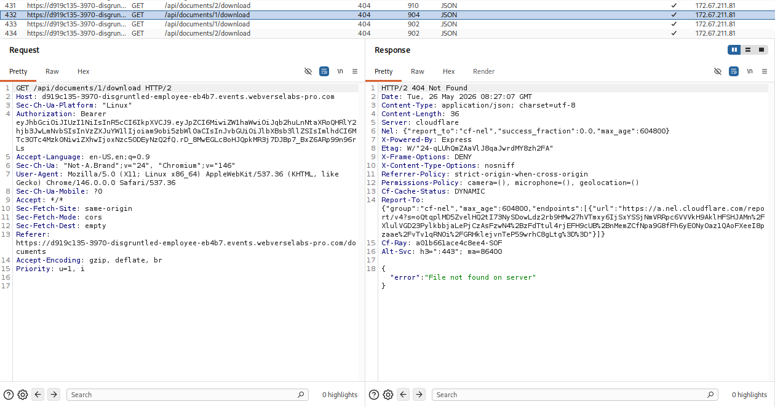This screenshot has height=407, width=775.
Task: Select combined tabbed layout view
Action: coord(761,50)
